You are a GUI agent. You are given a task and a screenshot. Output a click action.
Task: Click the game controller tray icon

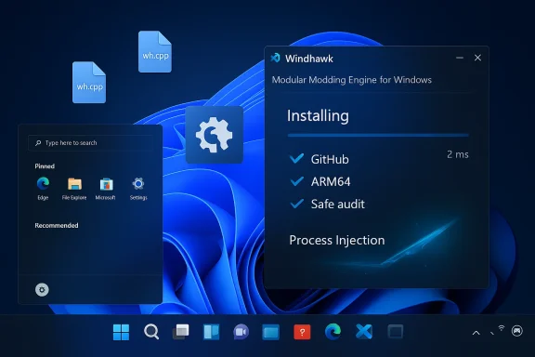click(517, 331)
